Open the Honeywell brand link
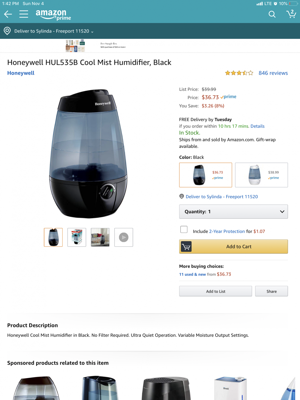 point(21,73)
